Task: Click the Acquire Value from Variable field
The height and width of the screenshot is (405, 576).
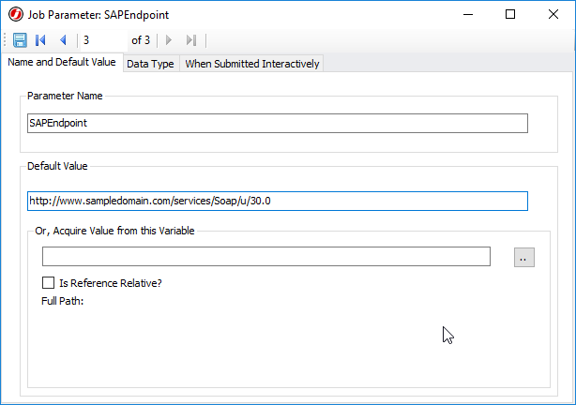Action: [x=266, y=256]
